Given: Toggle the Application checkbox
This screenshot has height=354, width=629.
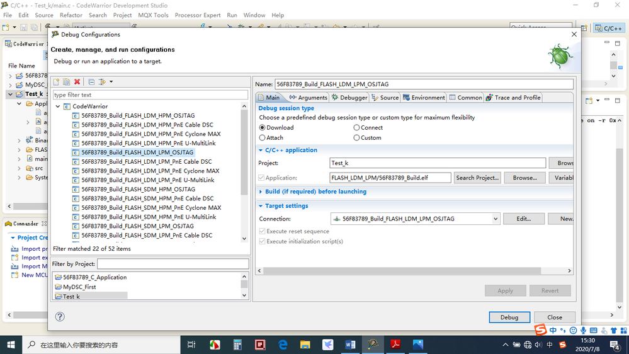Looking at the screenshot, I should point(261,178).
